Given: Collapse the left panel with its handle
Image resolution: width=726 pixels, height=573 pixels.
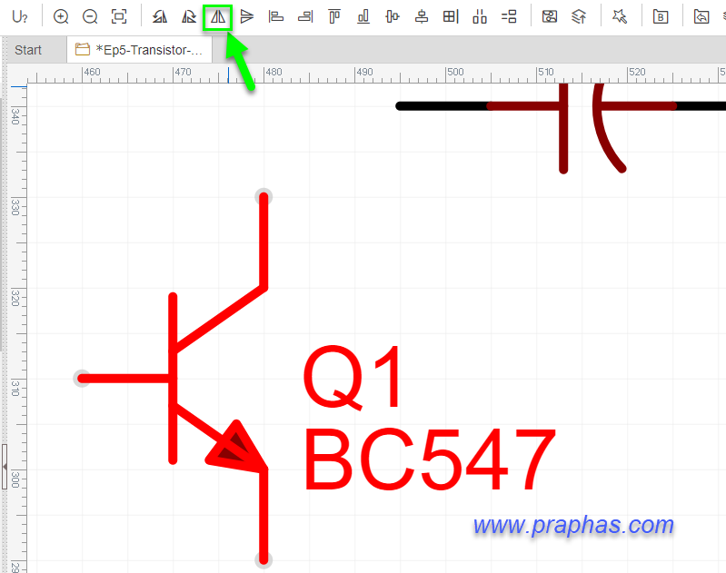Looking at the screenshot, I should tap(5, 467).
